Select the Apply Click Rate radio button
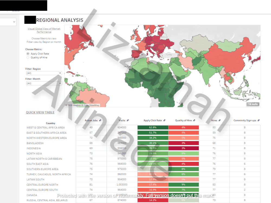This screenshot has width=271, height=203. click(x=28, y=54)
